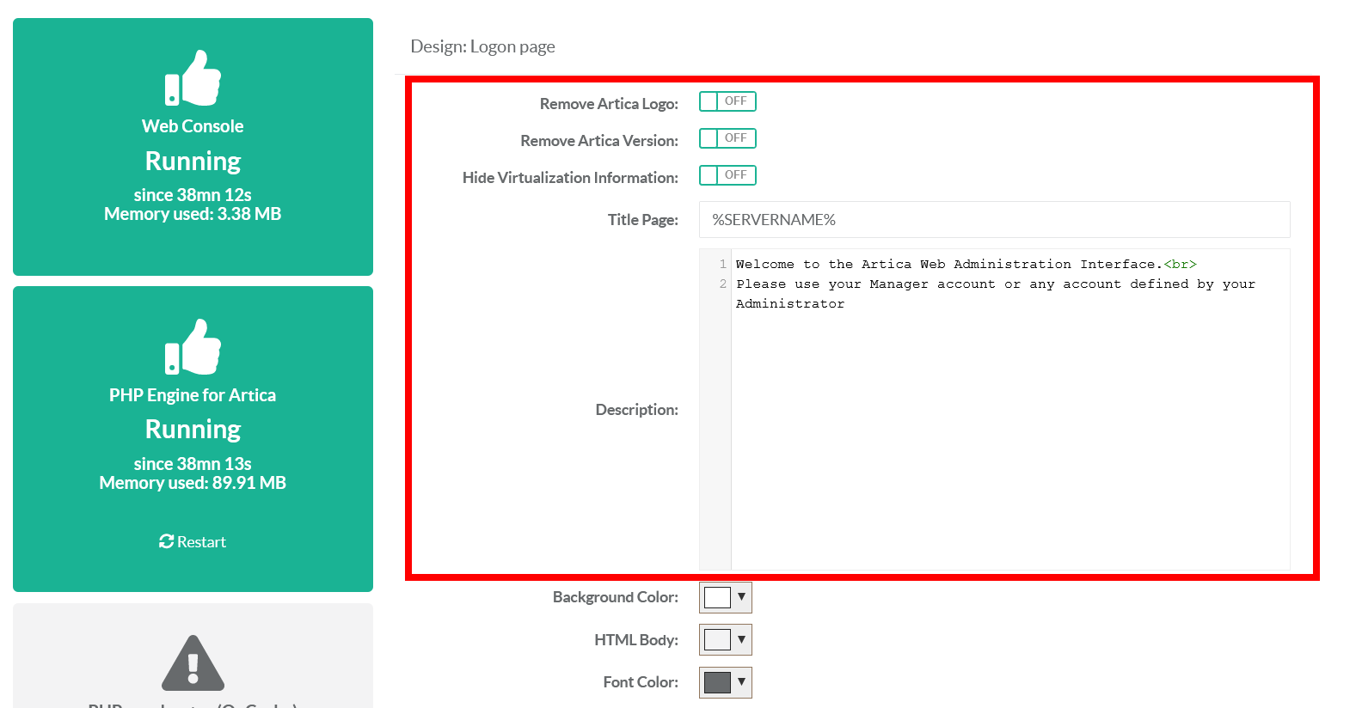This screenshot has height=708, width=1362.
Task: Turn on Hide Virtualization Information
Action: [727, 175]
